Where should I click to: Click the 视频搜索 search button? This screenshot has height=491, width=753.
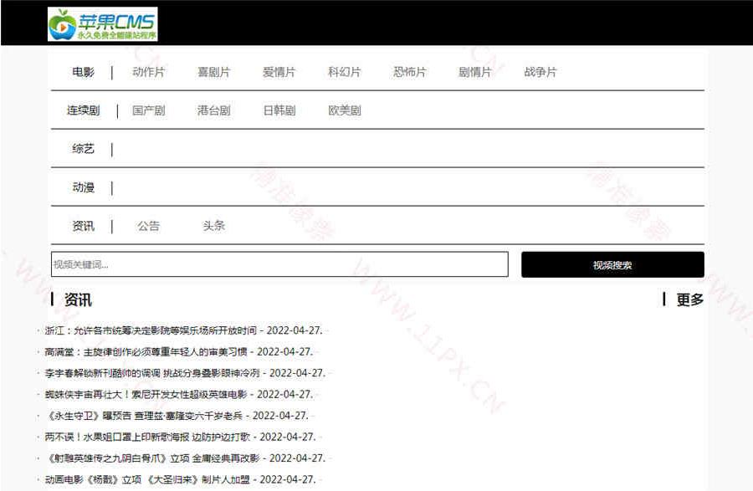pyautogui.click(x=613, y=263)
